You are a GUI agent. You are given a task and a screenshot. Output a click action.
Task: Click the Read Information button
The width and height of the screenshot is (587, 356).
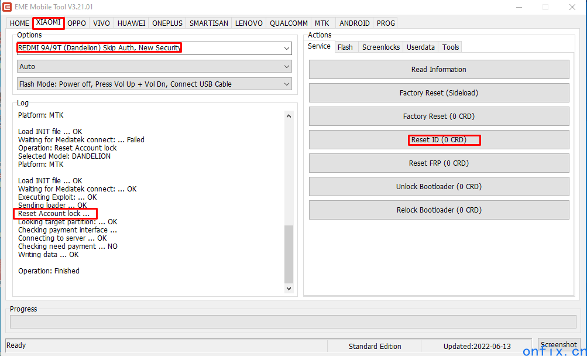[439, 69]
